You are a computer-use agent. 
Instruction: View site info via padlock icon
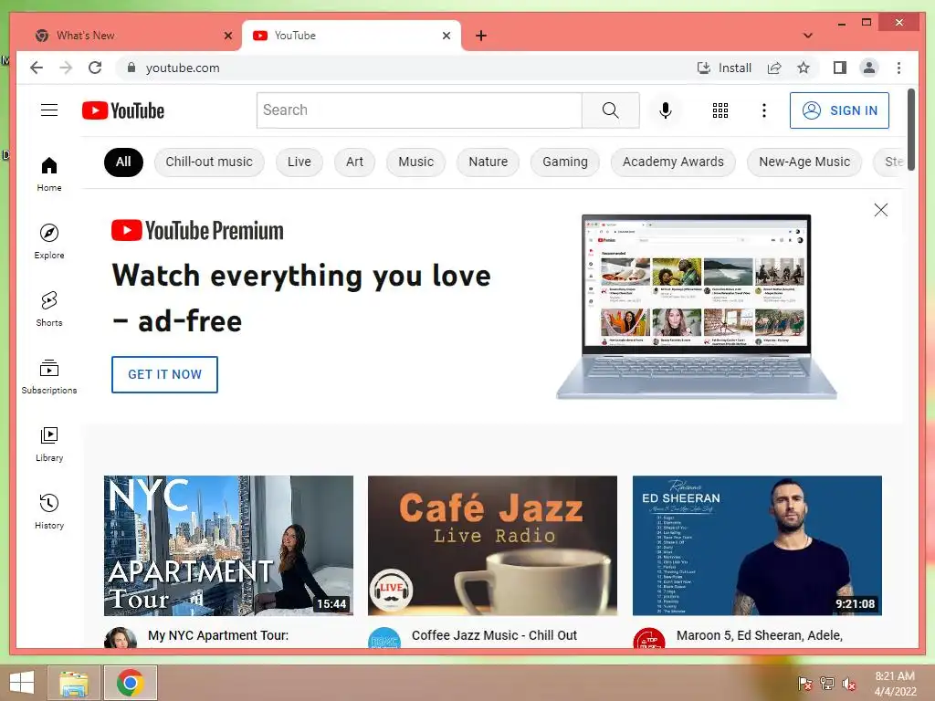pyautogui.click(x=131, y=68)
